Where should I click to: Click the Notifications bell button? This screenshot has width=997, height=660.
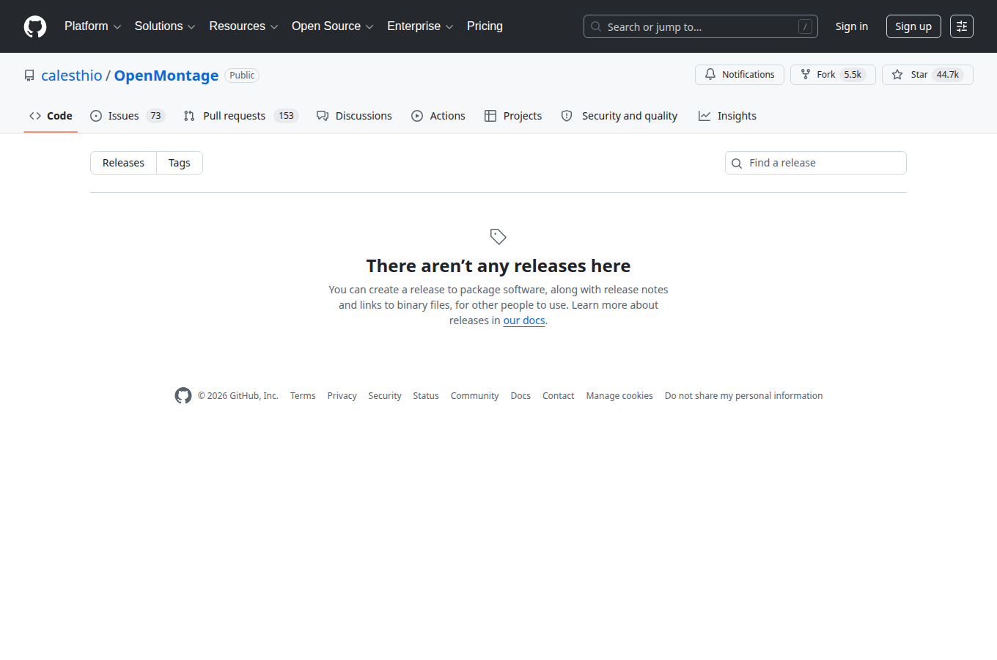pyautogui.click(x=740, y=75)
